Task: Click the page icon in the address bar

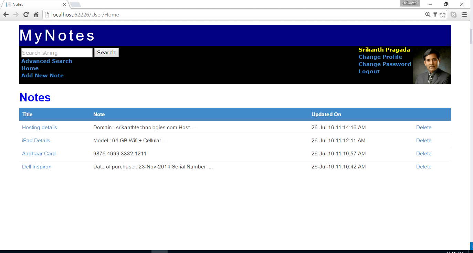Action: (x=47, y=14)
